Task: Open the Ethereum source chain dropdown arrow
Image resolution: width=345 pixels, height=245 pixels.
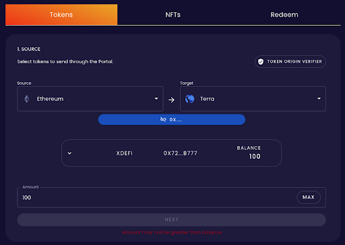Action: (156, 98)
